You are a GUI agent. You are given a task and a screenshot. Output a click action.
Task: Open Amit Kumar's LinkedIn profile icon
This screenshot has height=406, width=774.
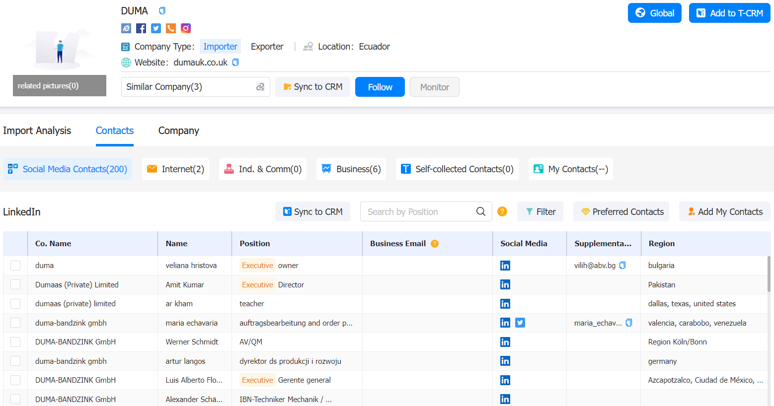[505, 284]
